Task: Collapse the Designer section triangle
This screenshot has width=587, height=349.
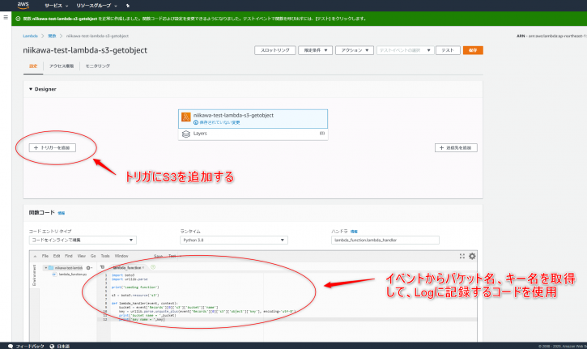Action: click(x=31, y=89)
